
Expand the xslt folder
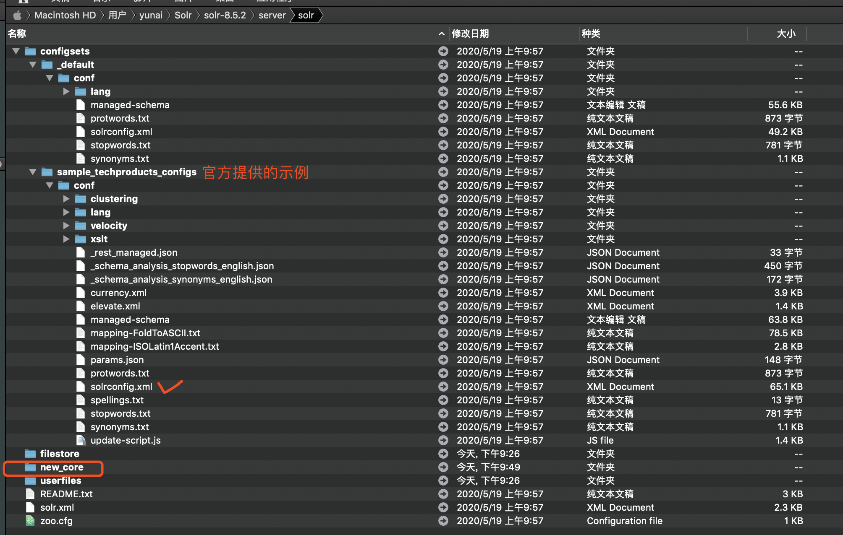[66, 239]
